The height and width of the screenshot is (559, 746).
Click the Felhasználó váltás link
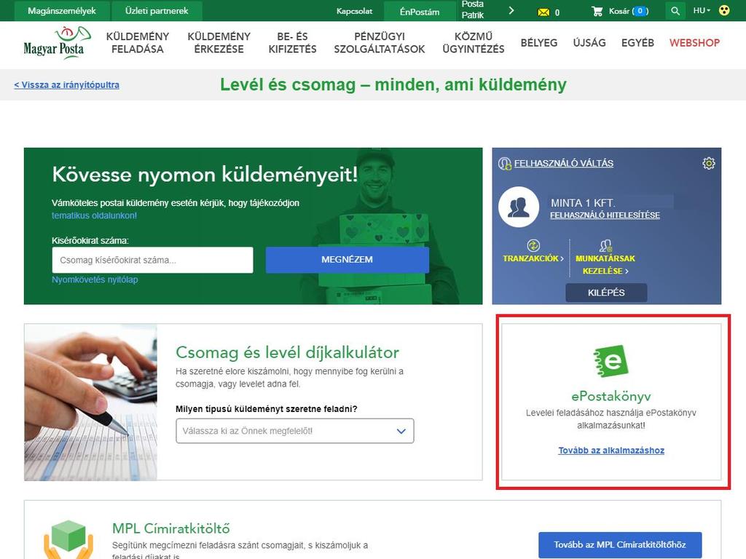point(564,163)
